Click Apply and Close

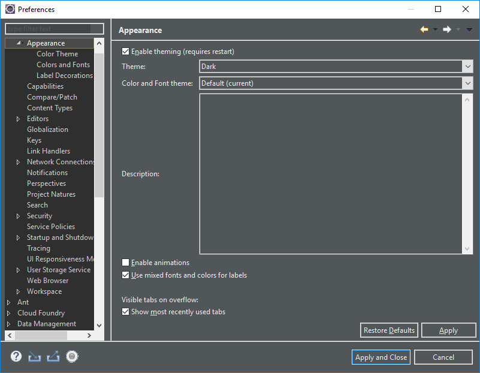coord(381,357)
